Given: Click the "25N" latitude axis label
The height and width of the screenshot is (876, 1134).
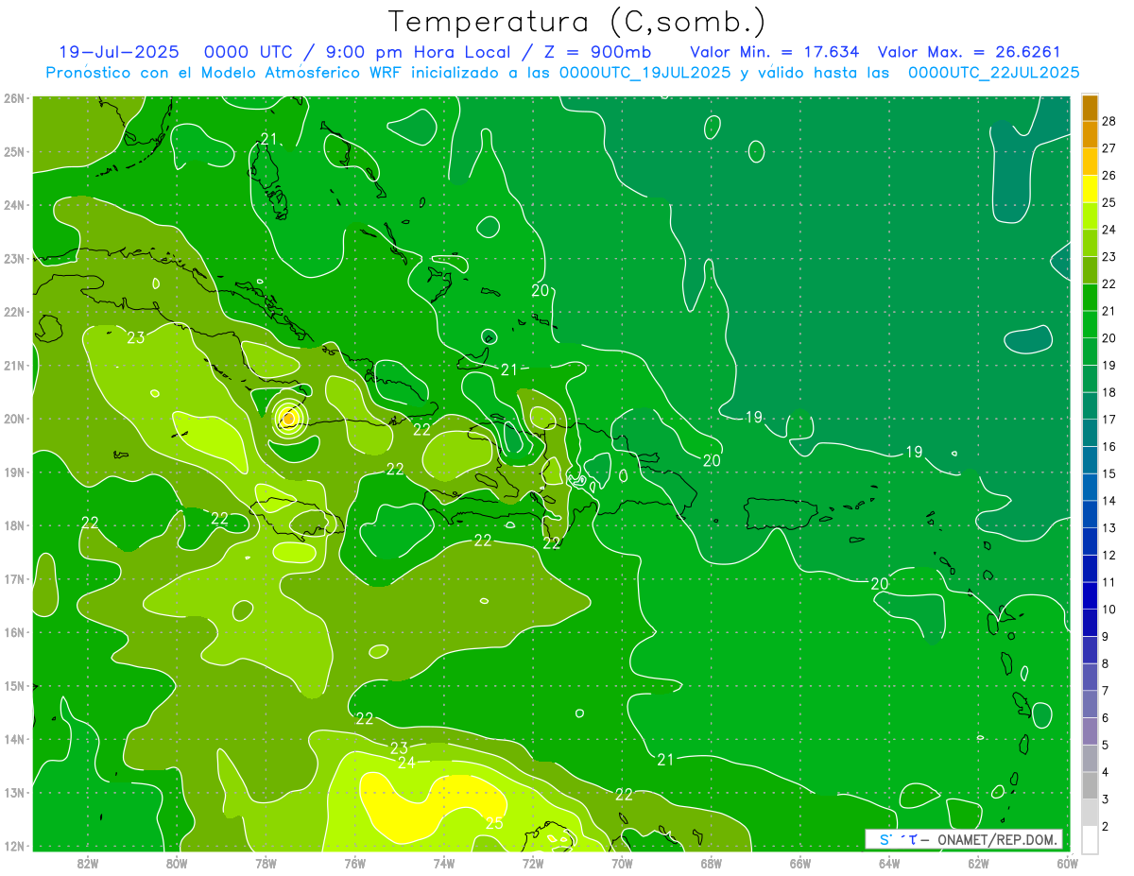Looking at the screenshot, I should 14,151.
